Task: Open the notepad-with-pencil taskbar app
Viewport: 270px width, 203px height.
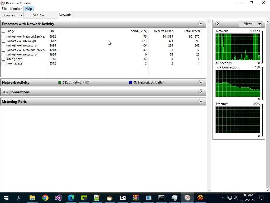Action: tap(97, 198)
